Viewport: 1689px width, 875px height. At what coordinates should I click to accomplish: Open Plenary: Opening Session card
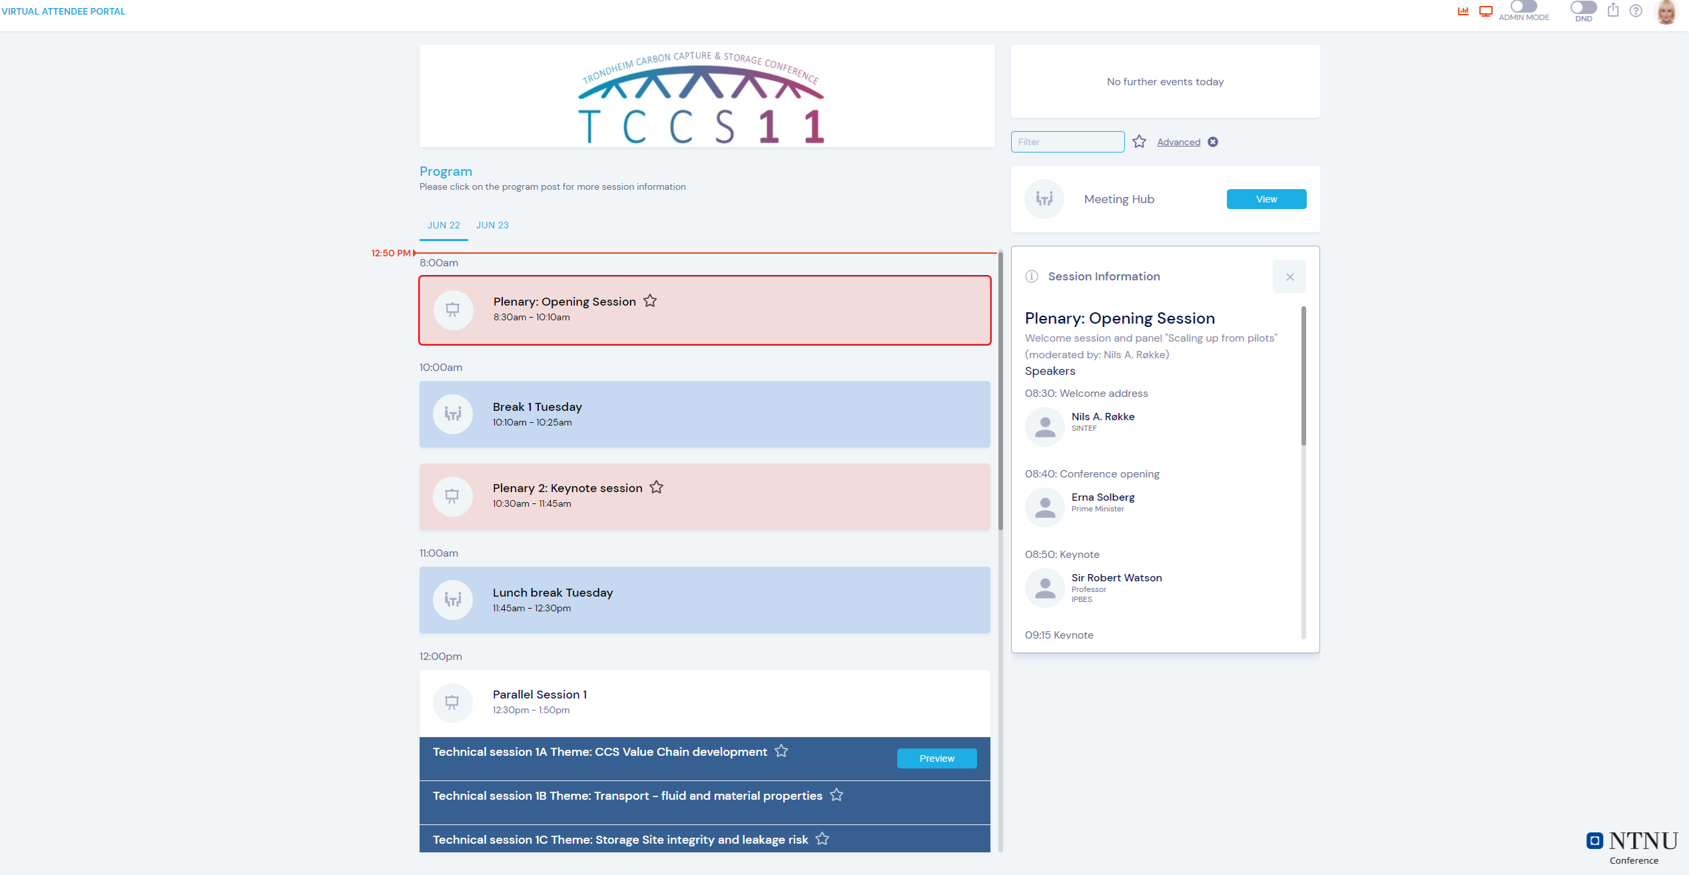[x=705, y=310]
